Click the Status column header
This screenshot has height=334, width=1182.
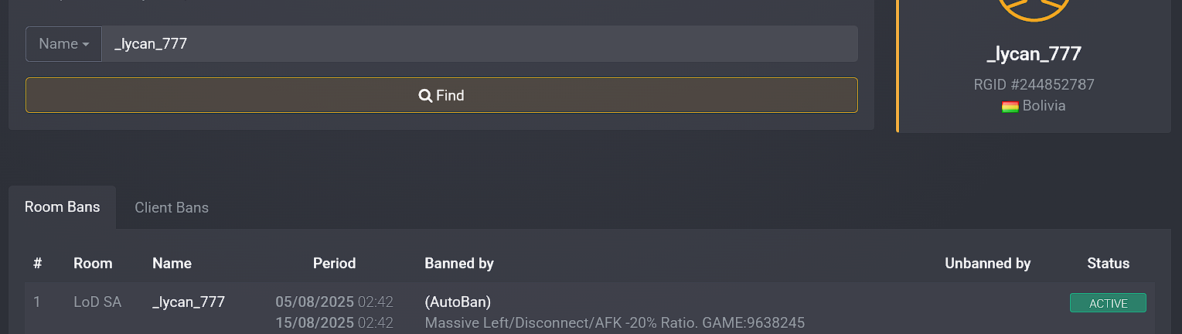point(1109,263)
